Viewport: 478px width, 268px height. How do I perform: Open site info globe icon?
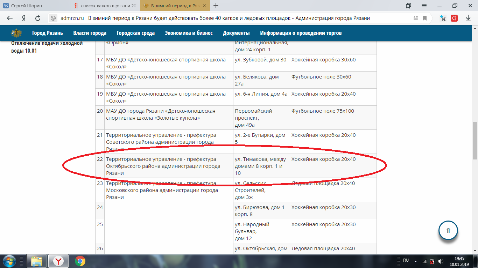pos(54,18)
